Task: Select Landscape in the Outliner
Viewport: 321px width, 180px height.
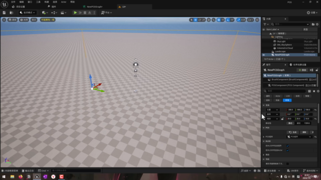Action: [280, 51]
